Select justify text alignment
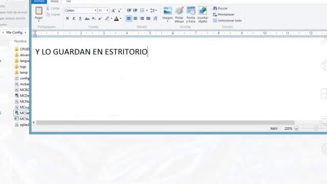Viewport: 327px width, 184px height. point(148,18)
